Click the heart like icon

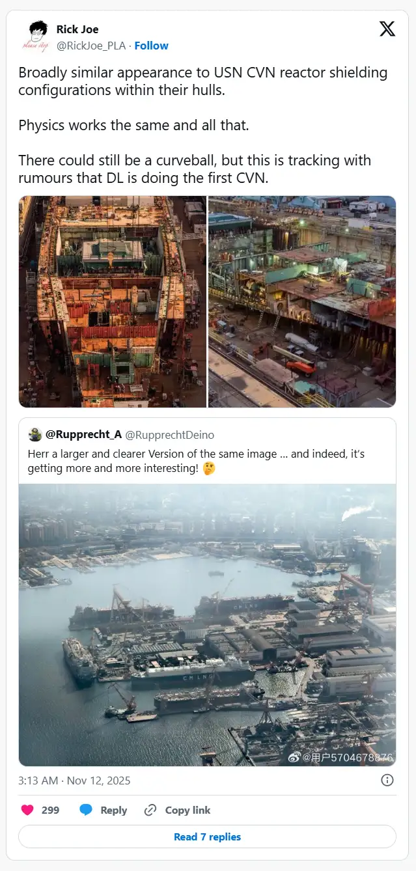pyautogui.click(x=27, y=810)
